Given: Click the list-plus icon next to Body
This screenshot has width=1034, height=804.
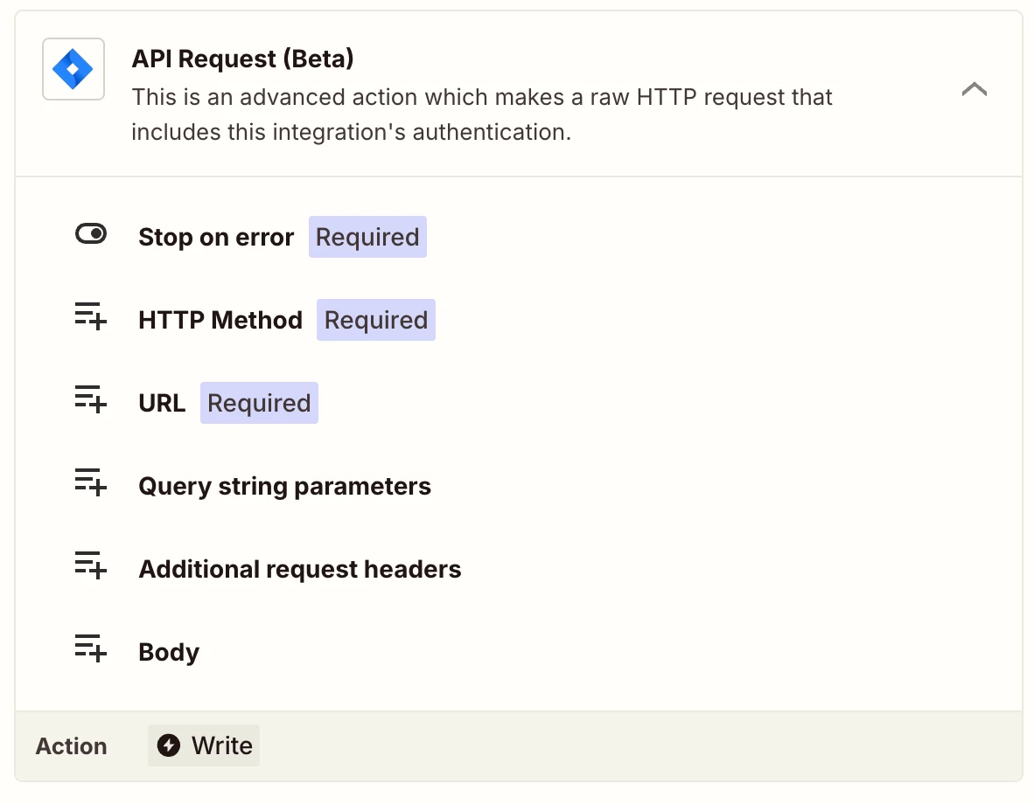Looking at the screenshot, I should (x=91, y=648).
